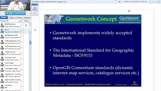Click the Status column header
The width and height of the screenshot is (161, 91).
pos(26,21)
